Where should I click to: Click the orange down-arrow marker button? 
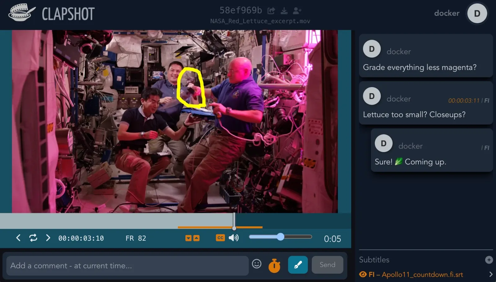tap(188, 238)
